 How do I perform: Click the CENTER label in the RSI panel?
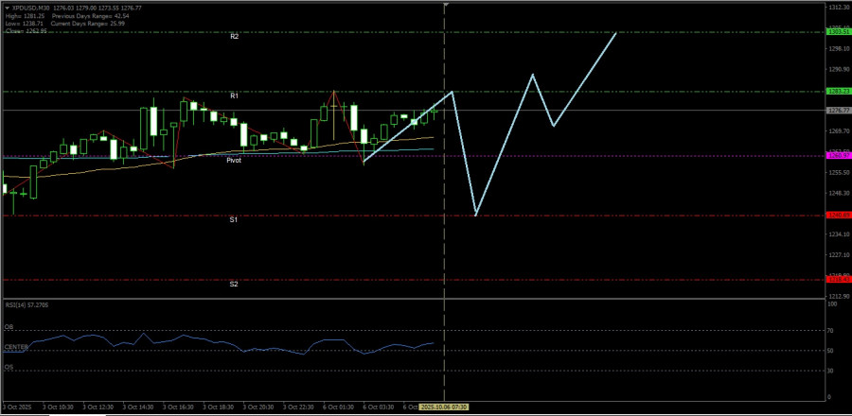(15, 347)
